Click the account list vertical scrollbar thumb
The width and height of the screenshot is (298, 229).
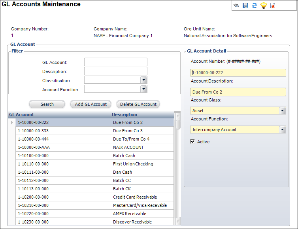coord(178,124)
